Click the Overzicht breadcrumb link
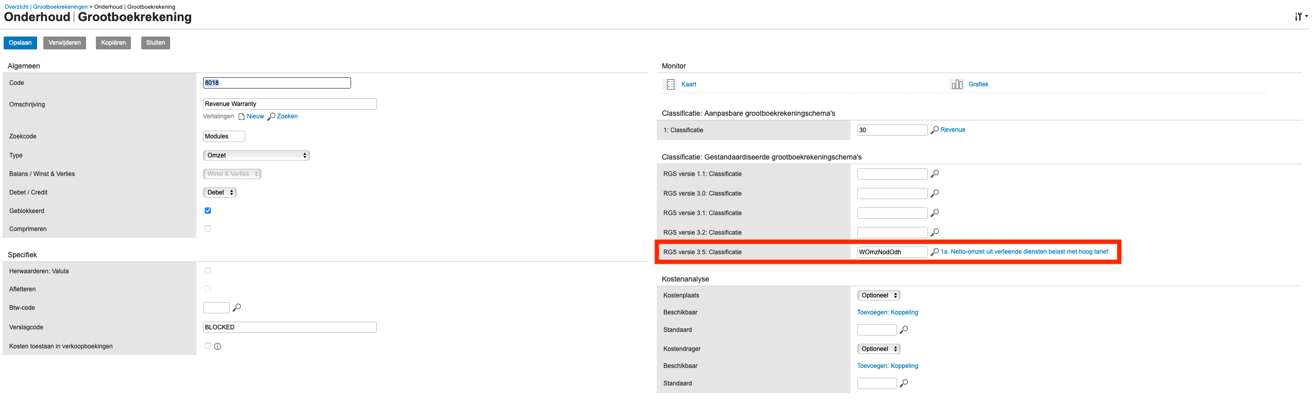 (x=16, y=7)
